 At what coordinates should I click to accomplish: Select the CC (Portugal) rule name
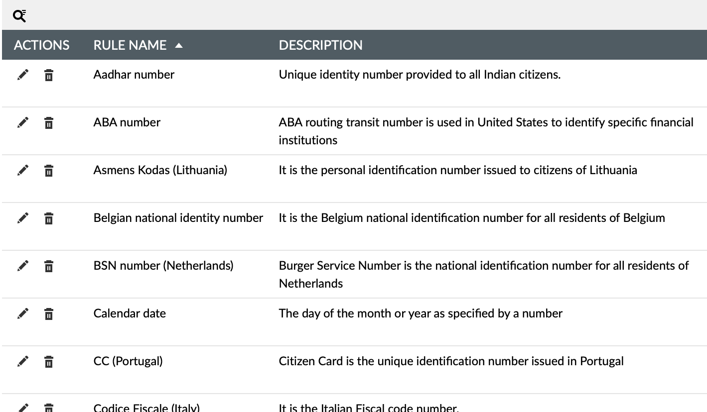tap(128, 361)
